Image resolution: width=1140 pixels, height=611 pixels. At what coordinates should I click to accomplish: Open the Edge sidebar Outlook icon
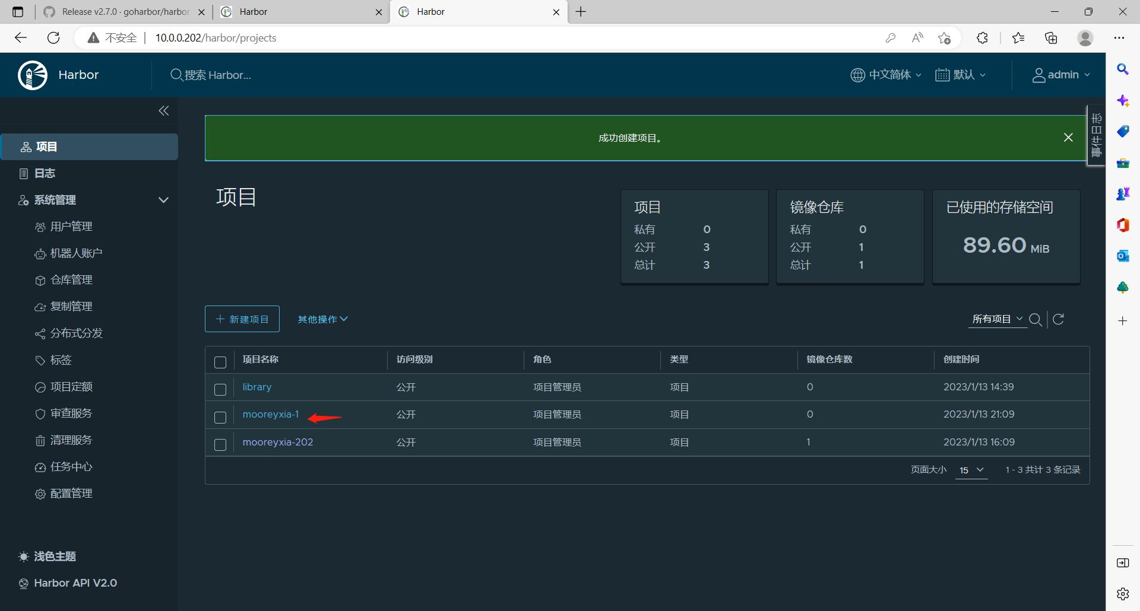[x=1123, y=256]
